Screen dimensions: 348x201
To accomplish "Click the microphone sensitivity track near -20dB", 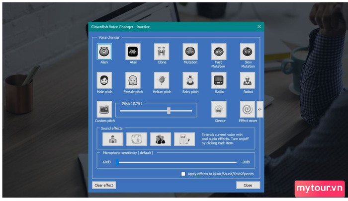I will click(x=234, y=162).
